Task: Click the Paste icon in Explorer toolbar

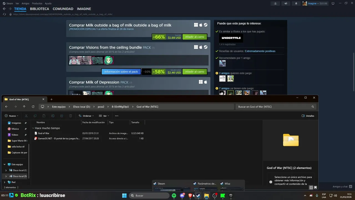Action: 44,116
